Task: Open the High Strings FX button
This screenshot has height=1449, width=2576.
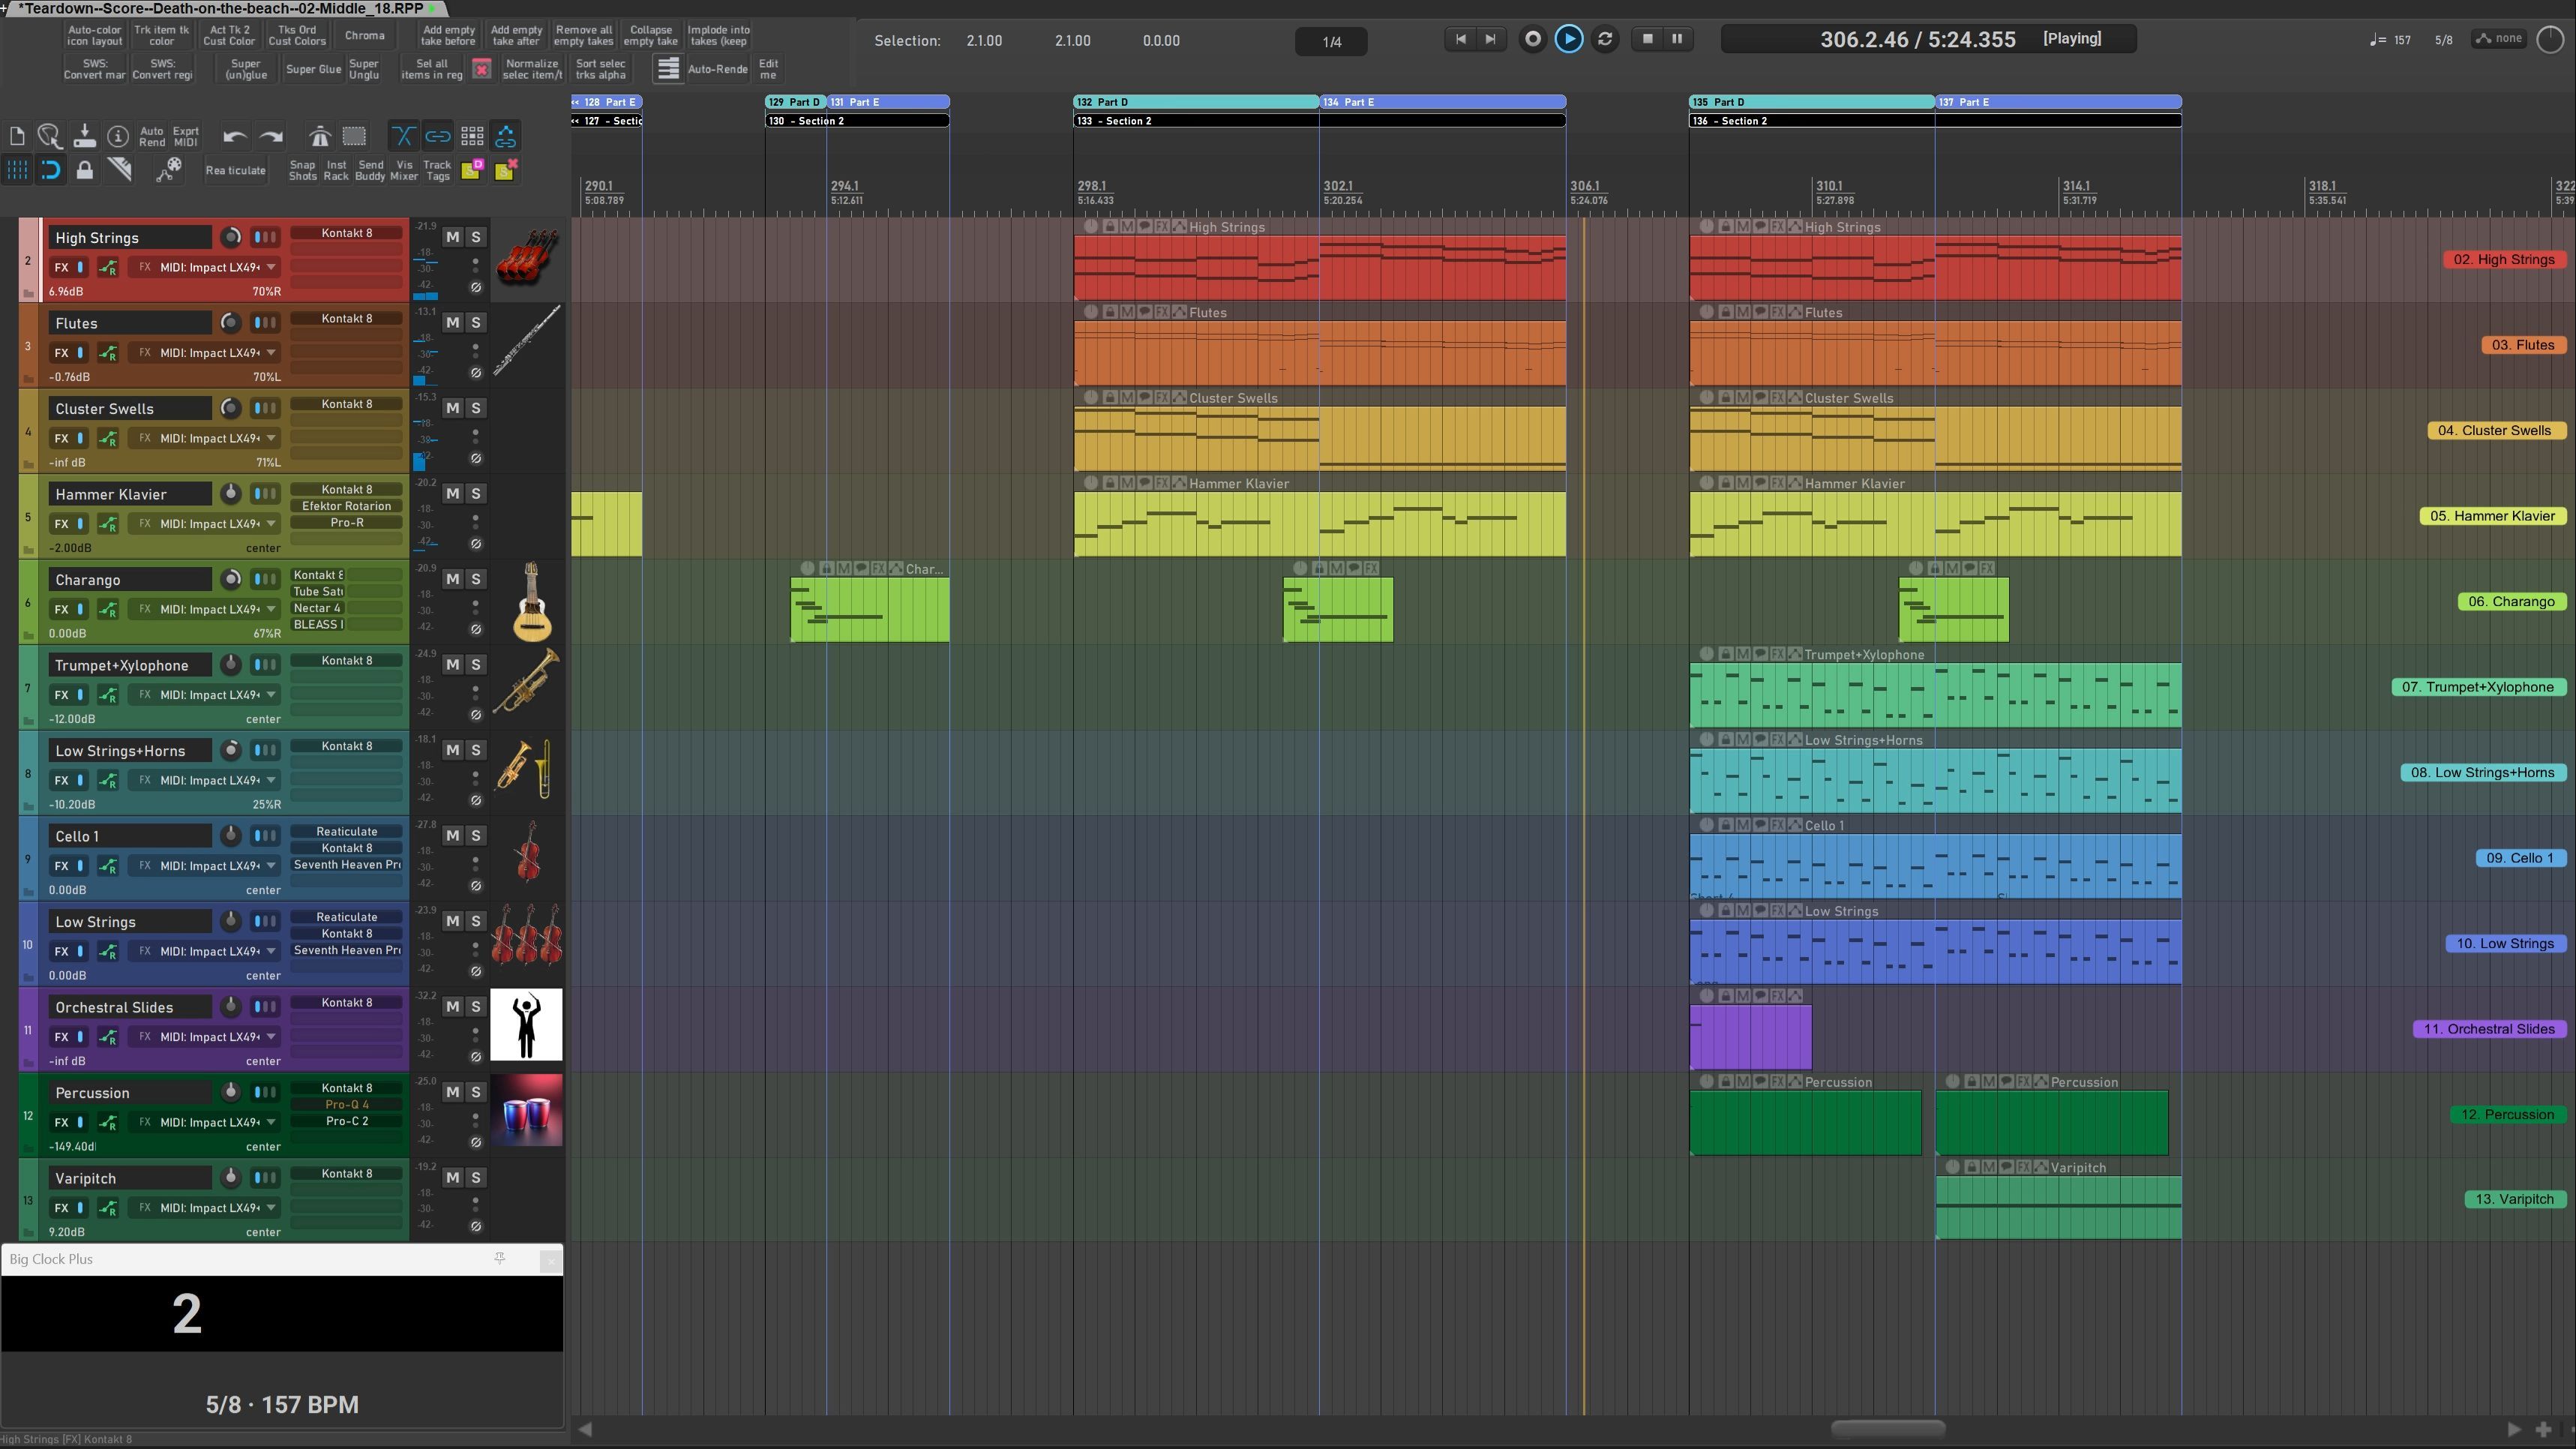Action: [61, 267]
